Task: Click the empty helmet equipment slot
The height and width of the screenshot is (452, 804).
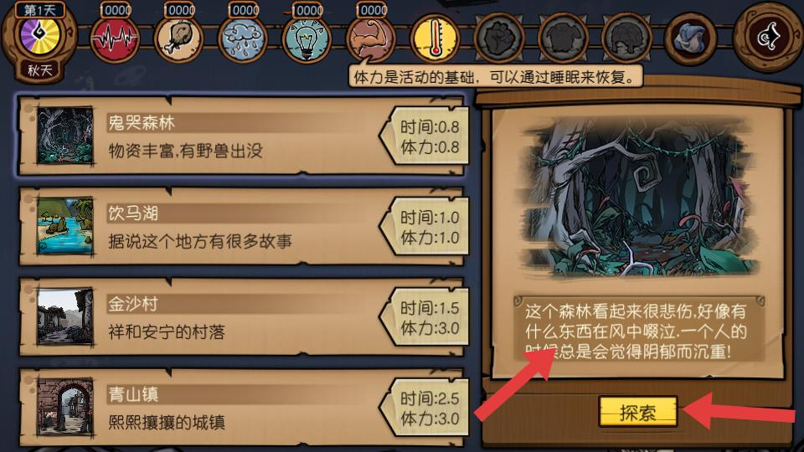Action: point(626,39)
